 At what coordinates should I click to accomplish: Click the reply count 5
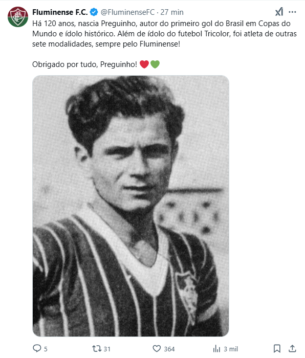46,349
